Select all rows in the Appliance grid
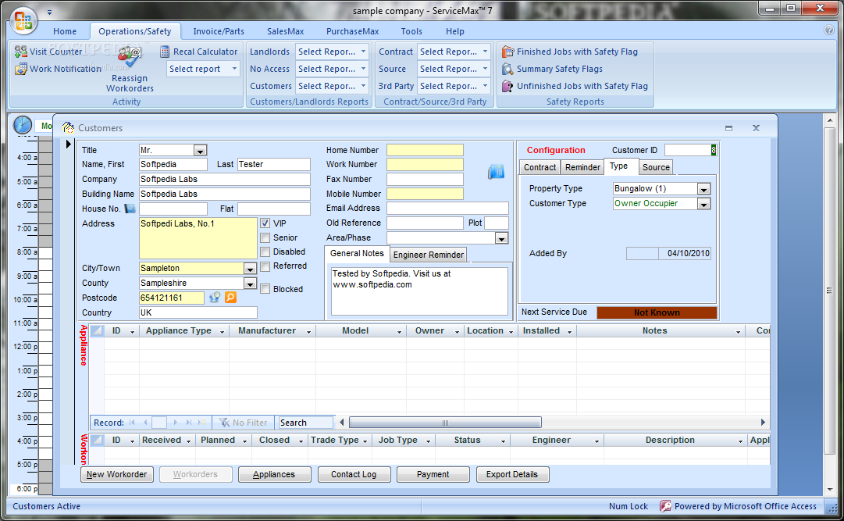 click(97, 331)
